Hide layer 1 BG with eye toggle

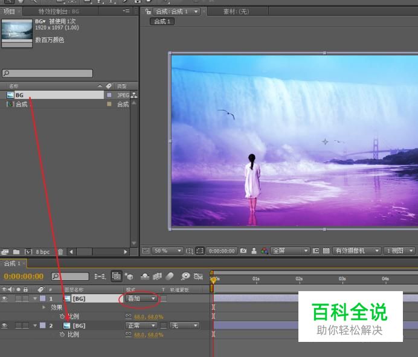5,298
